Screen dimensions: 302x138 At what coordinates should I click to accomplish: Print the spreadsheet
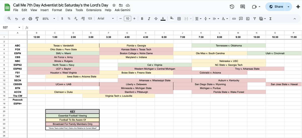[x=30, y=19]
